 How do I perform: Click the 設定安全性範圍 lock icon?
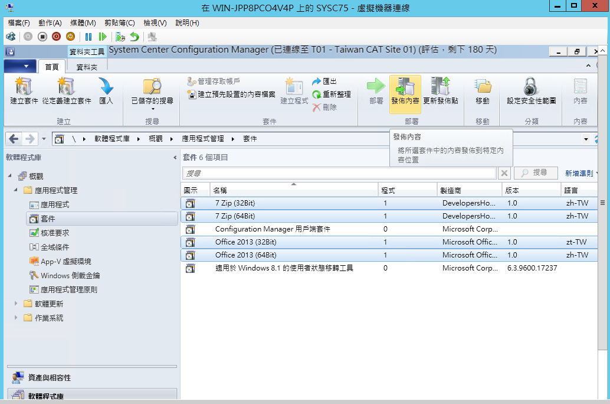click(x=530, y=86)
